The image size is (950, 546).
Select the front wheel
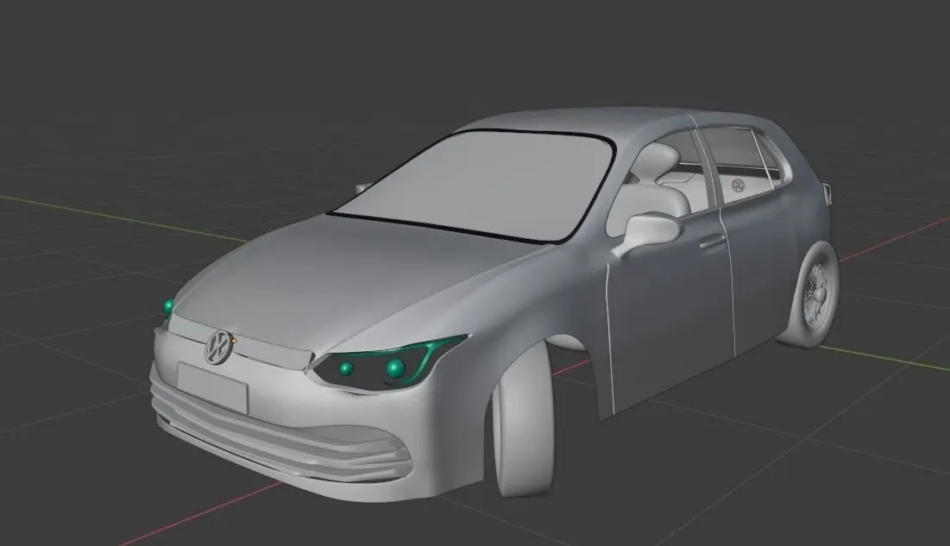[x=524, y=419]
